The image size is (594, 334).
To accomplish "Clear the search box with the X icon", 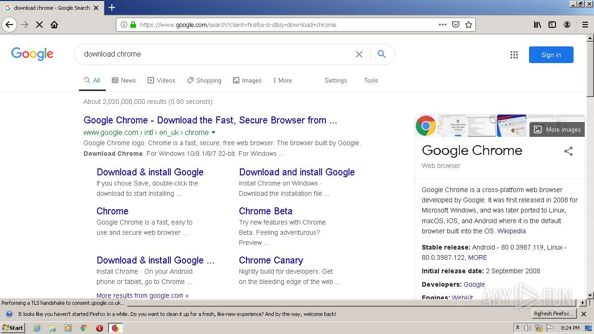I will 359,54.
